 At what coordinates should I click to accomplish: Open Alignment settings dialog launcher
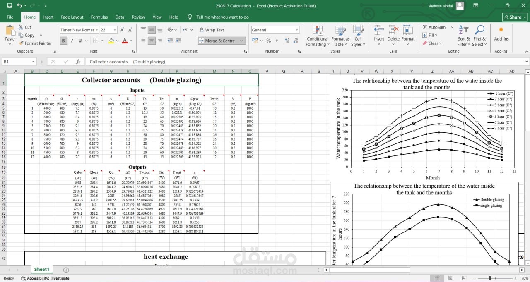(x=246, y=51)
